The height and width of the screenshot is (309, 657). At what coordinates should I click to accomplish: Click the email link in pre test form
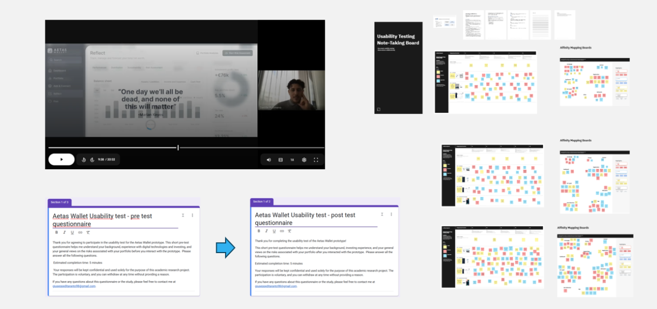click(74, 286)
